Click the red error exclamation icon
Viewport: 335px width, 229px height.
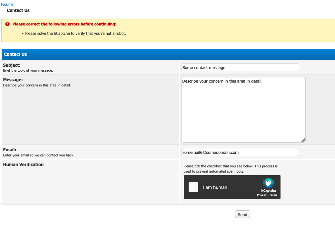tap(8, 24)
